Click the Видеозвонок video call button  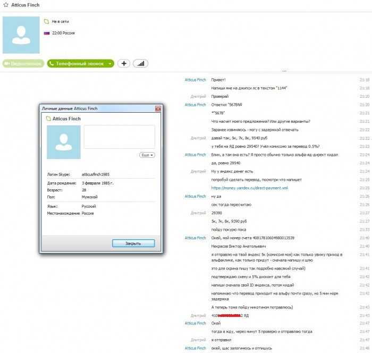(23, 64)
